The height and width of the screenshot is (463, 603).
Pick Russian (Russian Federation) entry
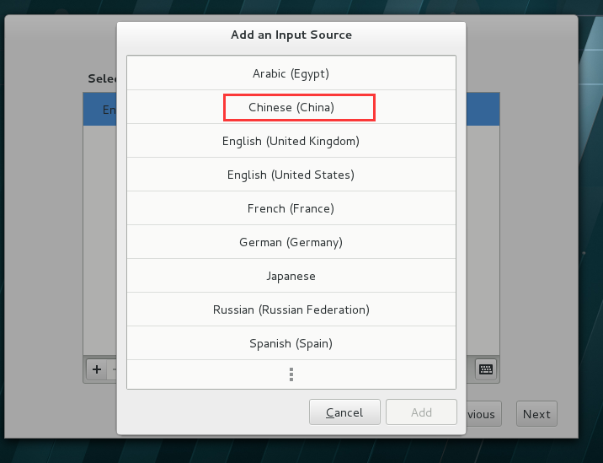click(x=291, y=310)
